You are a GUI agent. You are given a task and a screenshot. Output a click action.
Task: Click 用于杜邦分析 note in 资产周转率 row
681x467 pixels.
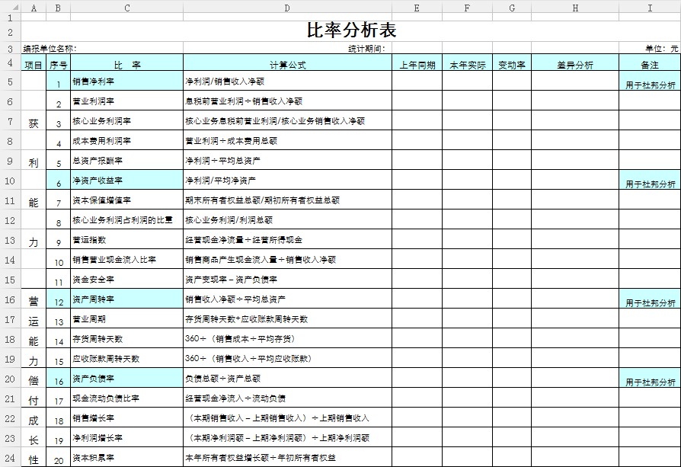click(x=650, y=302)
